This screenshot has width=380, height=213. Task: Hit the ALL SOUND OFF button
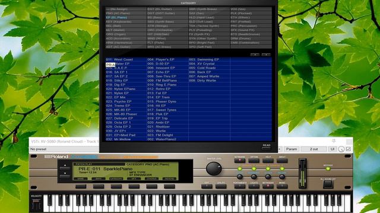(328, 184)
